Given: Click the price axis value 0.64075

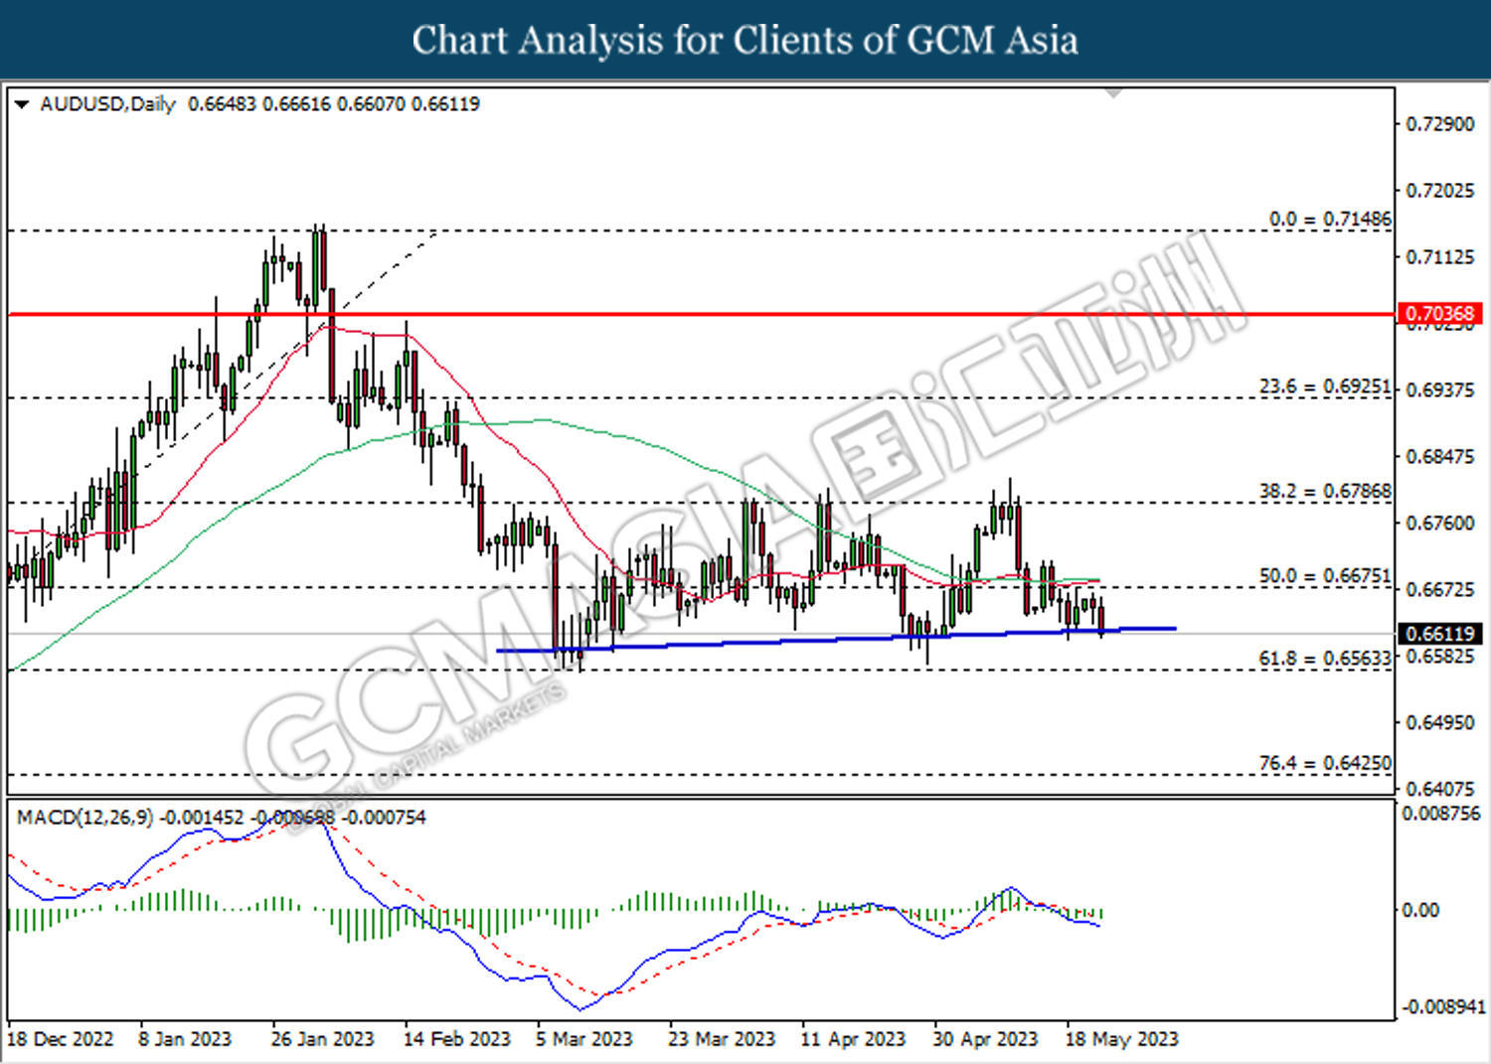Looking at the screenshot, I should tap(1440, 789).
